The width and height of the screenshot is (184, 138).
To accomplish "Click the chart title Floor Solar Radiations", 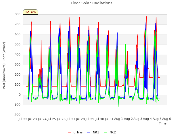I will pyautogui.click(x=91, y=3).
